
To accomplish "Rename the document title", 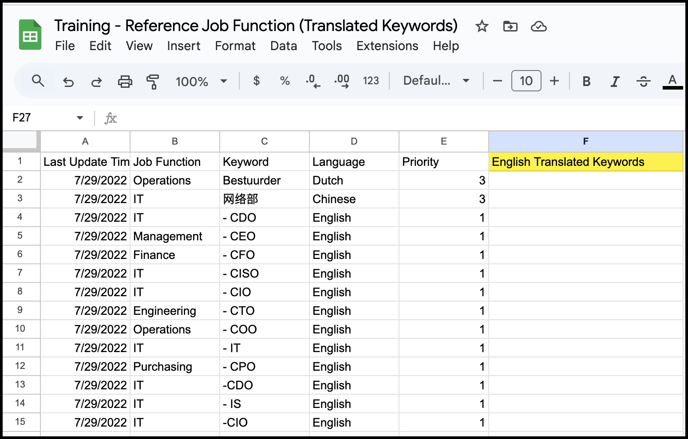I will pyautogui.click(x=256, y=26).
